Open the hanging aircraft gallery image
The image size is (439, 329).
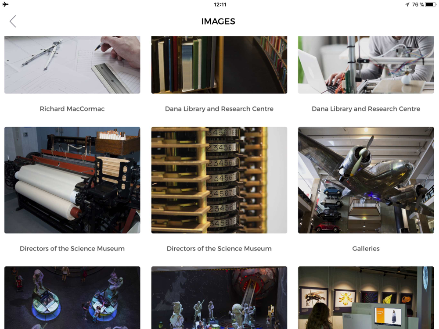click(x=366, y=180)
